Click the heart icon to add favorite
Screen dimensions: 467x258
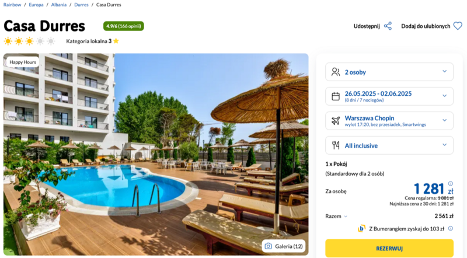(x=458, y=26)
